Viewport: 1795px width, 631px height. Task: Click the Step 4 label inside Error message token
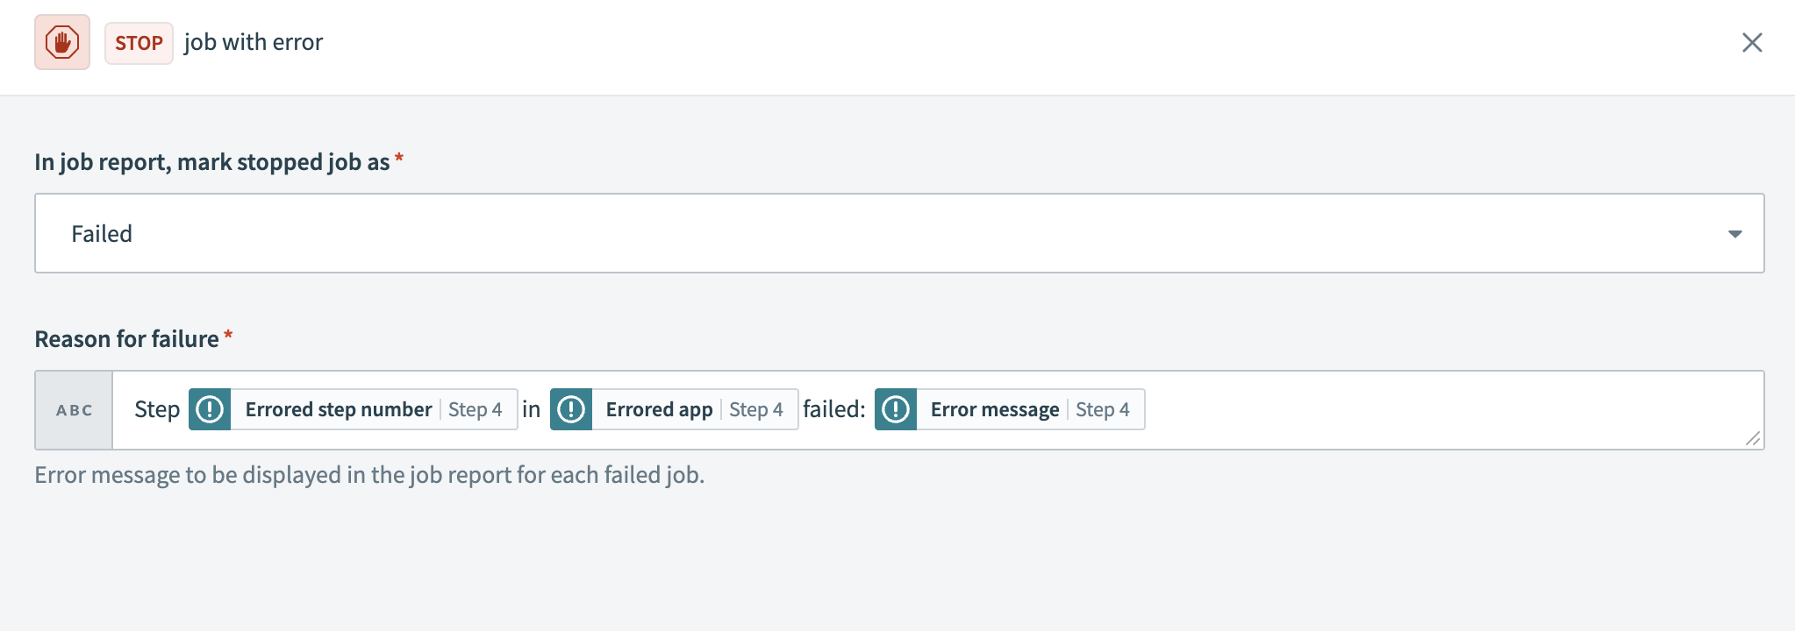point(1103,408)
